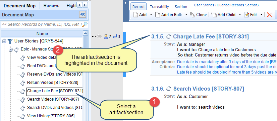
Task: Select Return Videos [STORY-828] in the tree
Action: click(x=52, y=83)
